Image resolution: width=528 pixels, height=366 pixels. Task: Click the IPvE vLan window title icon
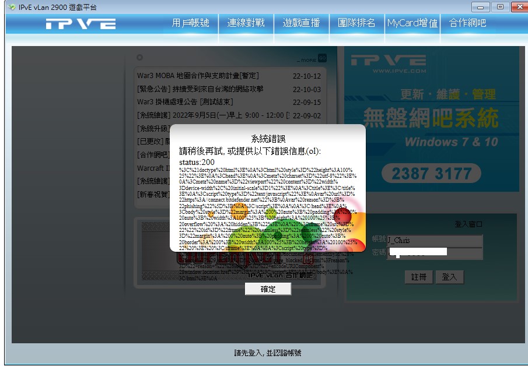click(x=12, y=7)
